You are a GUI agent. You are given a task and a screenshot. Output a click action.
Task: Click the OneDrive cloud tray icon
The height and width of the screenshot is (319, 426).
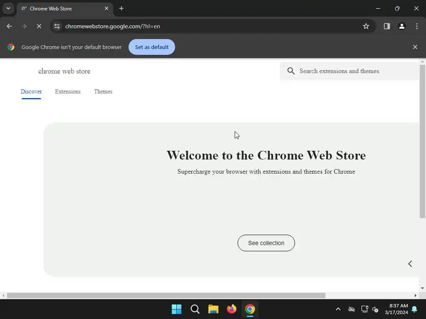[x=352, y=309]
